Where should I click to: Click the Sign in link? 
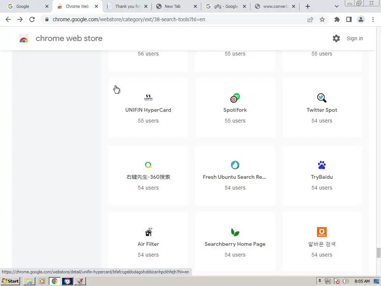(x=355, y=38)
